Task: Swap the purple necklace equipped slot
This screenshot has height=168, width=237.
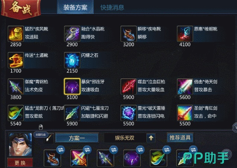Action: point(140,150)
